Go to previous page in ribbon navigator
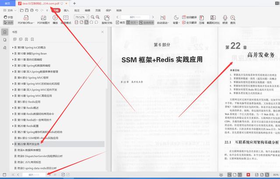 click(117, 17)
